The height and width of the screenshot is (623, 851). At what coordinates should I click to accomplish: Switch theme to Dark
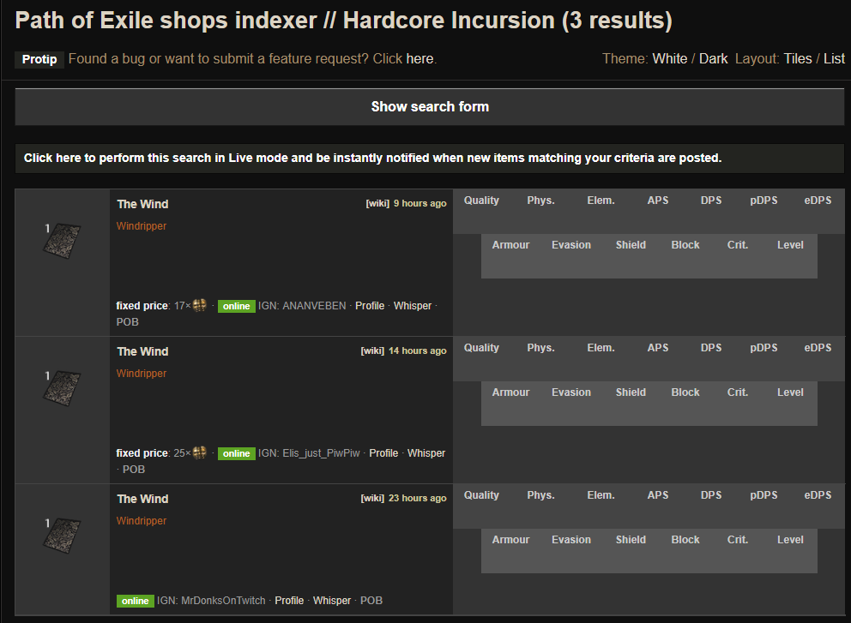(713, 58)
